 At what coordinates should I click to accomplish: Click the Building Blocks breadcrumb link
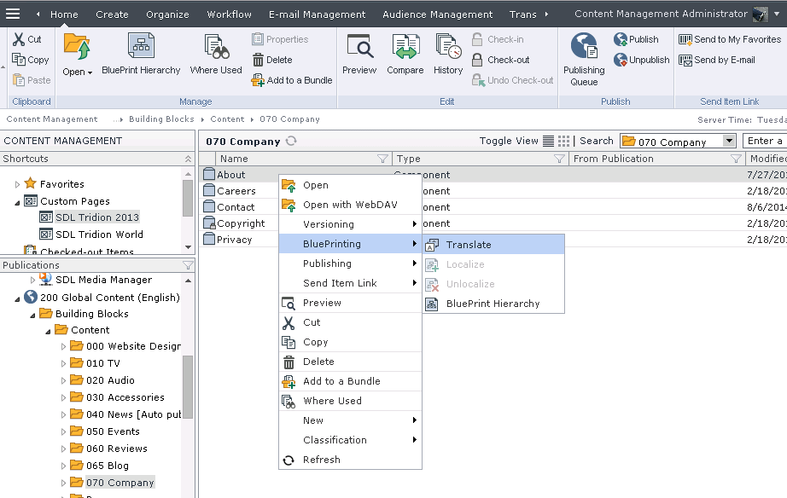coord(161,119)
